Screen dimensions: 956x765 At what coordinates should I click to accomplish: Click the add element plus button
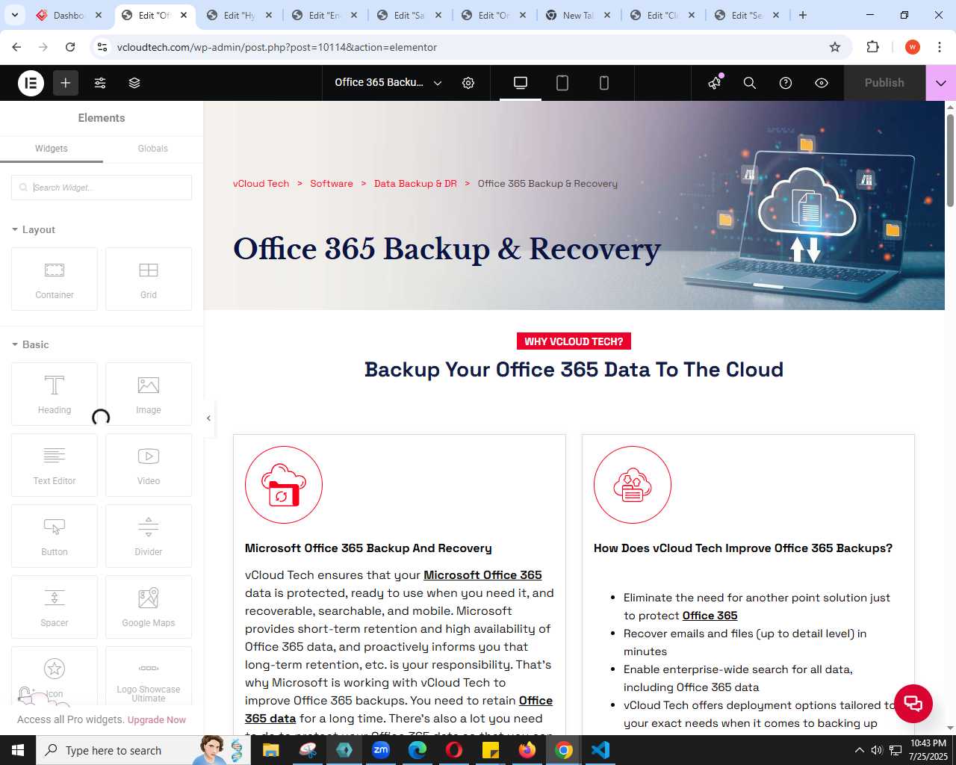66,83
